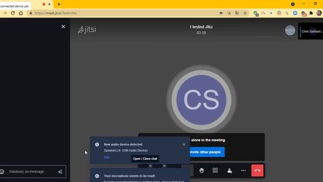The height and width of the screenshot is (182, 323).
Task: Raise your hand in the meeting
Action: [201, 170]
